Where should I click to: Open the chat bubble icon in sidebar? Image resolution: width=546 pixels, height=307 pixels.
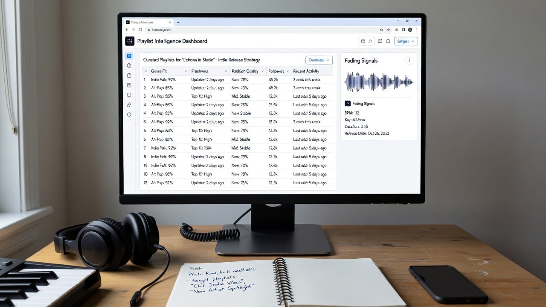click(x=129, y=95)
